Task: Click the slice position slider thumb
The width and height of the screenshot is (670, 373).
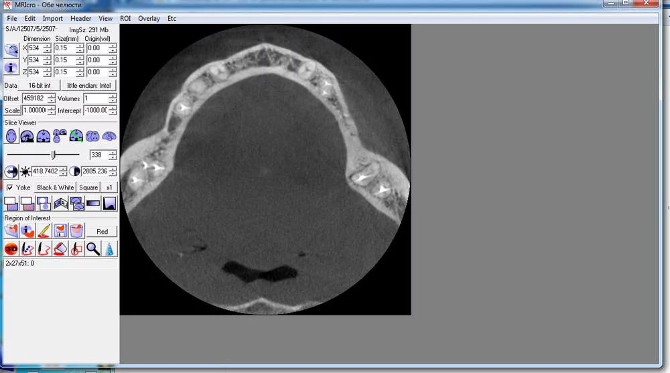Action: [53, 155]
